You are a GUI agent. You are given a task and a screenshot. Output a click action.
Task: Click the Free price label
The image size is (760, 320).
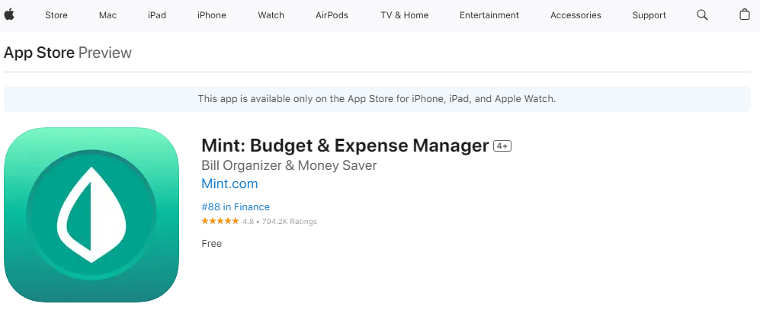[x=212, y=244]
